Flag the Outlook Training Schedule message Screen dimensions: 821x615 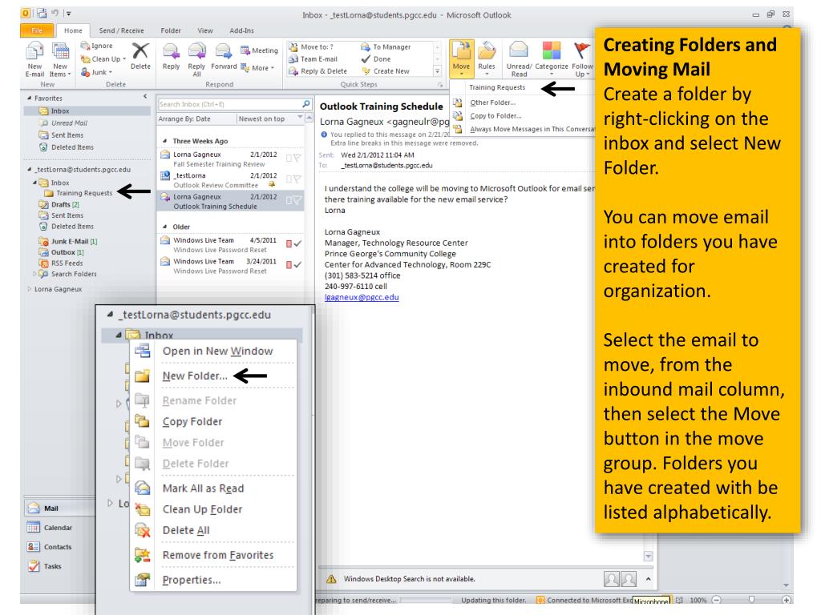click(x=297, y=200)
